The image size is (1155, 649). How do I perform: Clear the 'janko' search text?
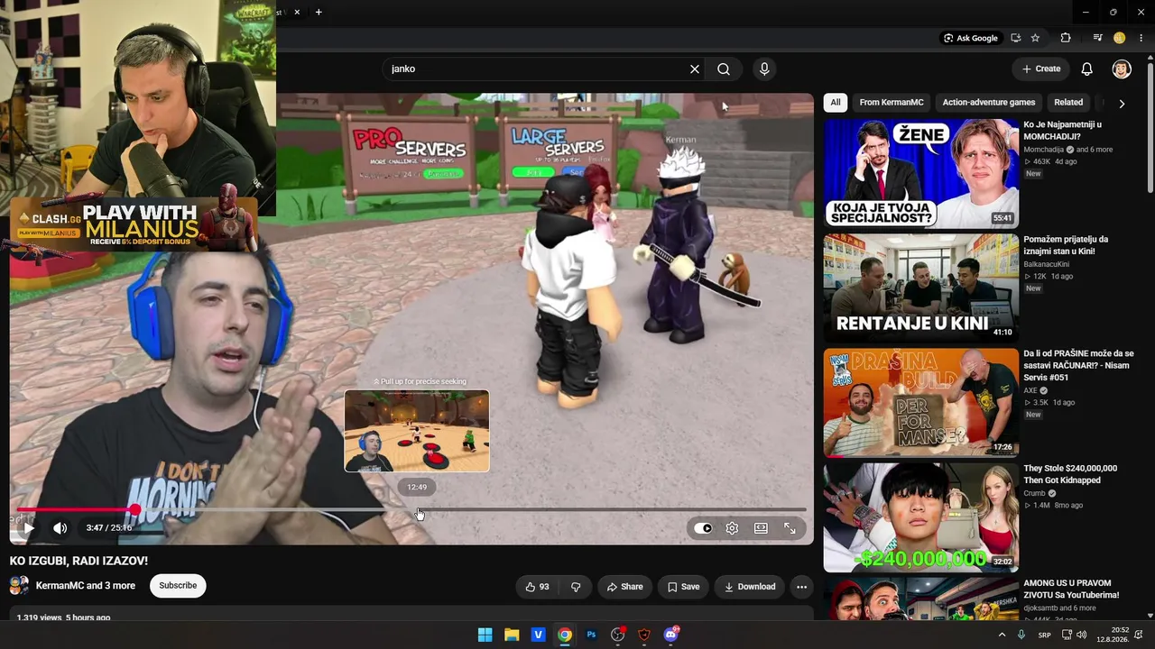tap(695, 69)
